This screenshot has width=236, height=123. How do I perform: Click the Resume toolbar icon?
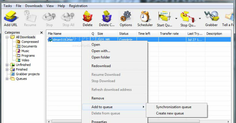pos(30,16)
